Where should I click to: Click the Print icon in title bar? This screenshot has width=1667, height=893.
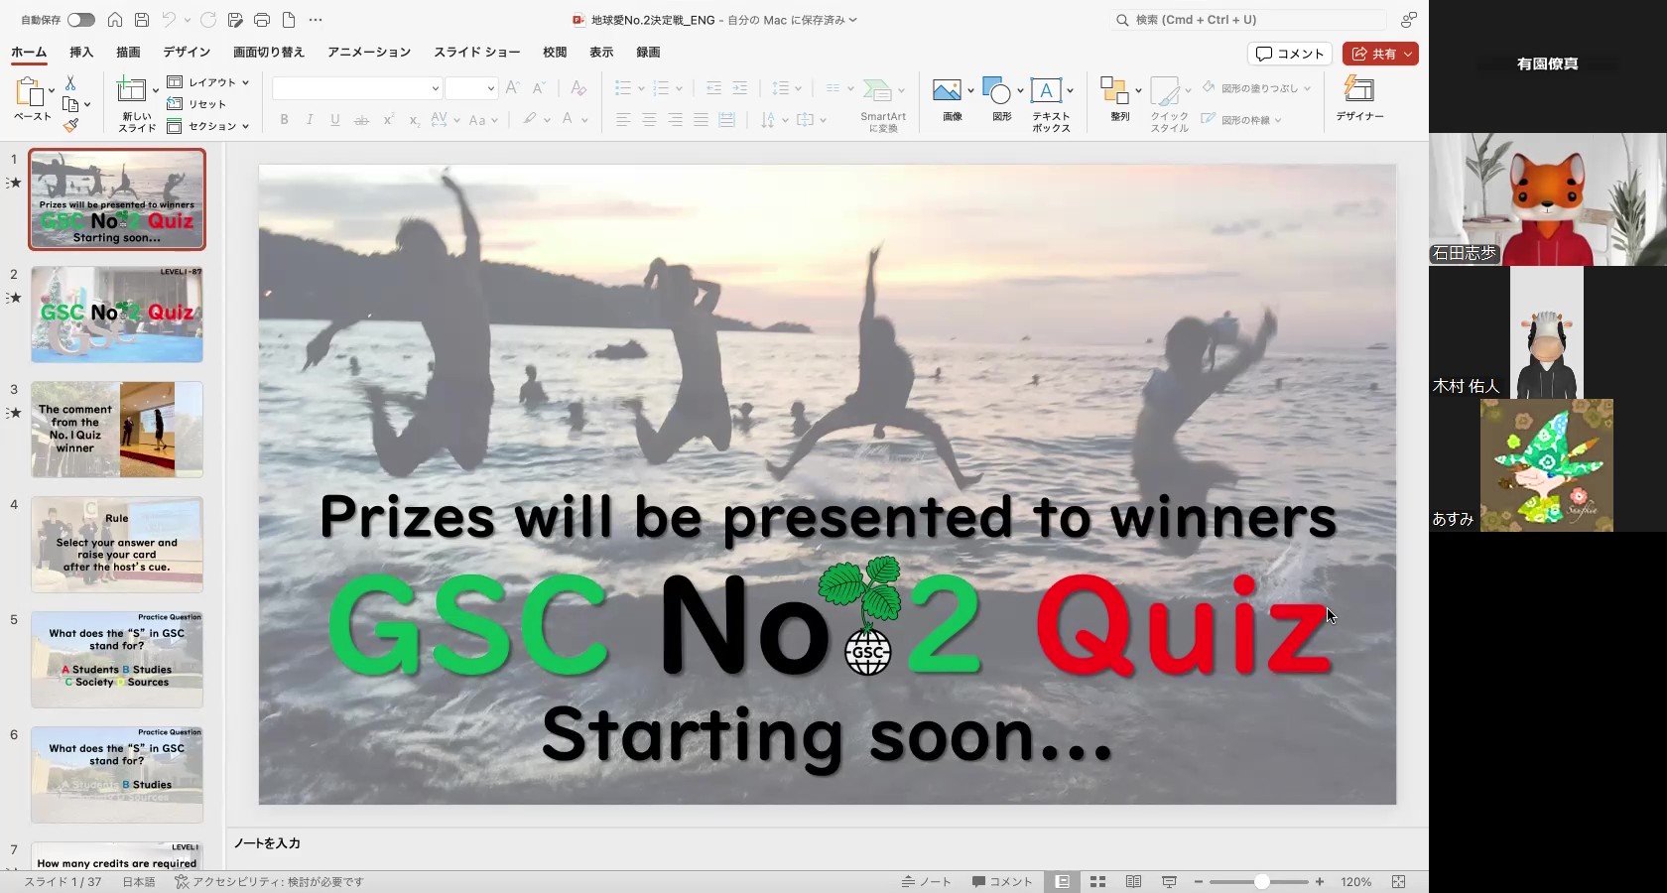262,20
